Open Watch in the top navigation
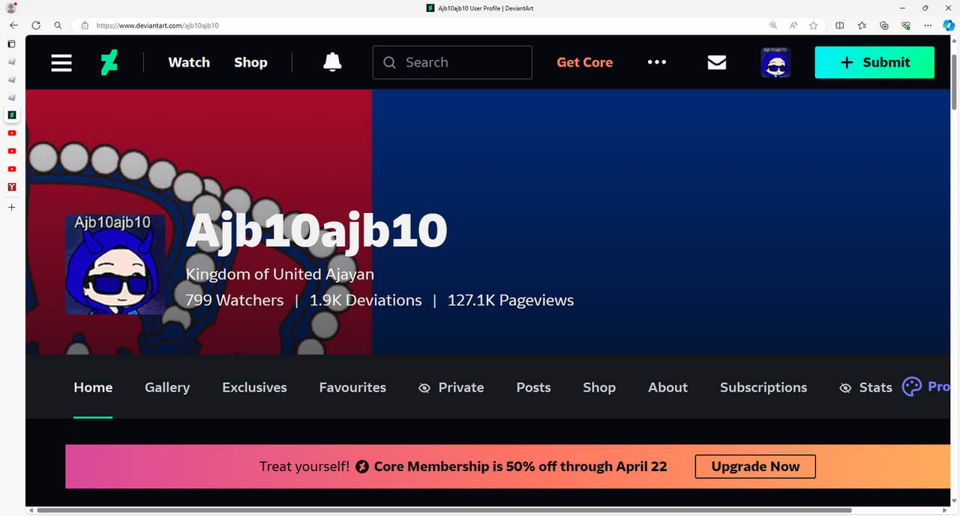The image size is (960, 516). click(x=189, y=62)
